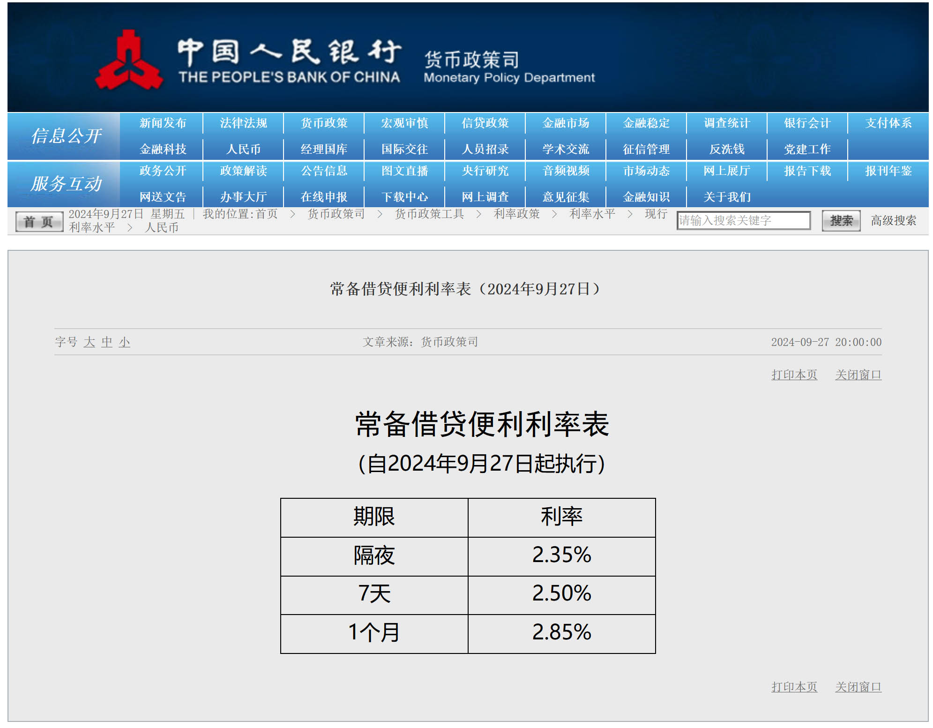Click the 首页 home button
Viewport: 933px width, 728px height.
(39, 222)
